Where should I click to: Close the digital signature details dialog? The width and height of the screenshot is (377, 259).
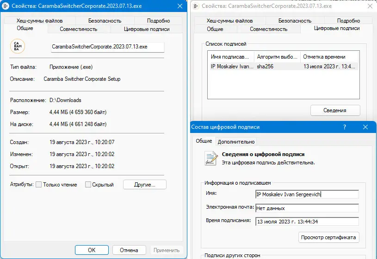[x=365, y=127]
